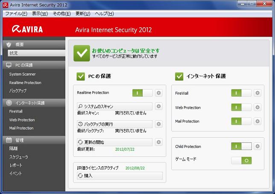Viewport: 275px width, 194px height.
Task: Toggle the FireWall switch
Action: 241,93
